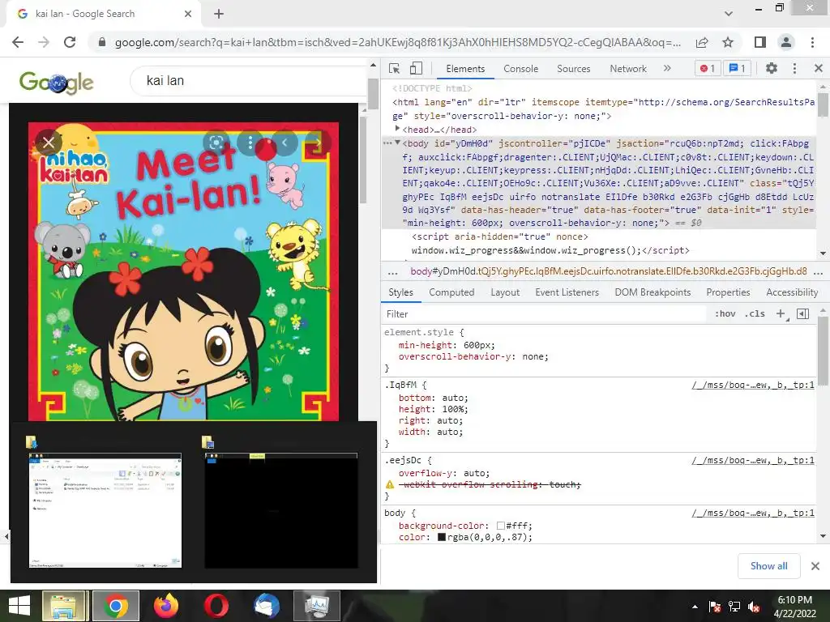Reload the current page

pos(70,42)
